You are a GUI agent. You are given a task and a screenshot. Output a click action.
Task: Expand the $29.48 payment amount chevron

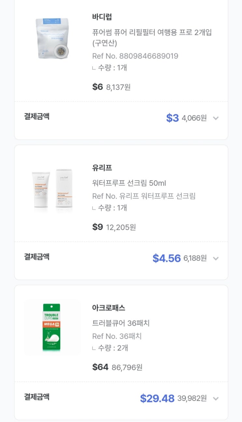215,399
